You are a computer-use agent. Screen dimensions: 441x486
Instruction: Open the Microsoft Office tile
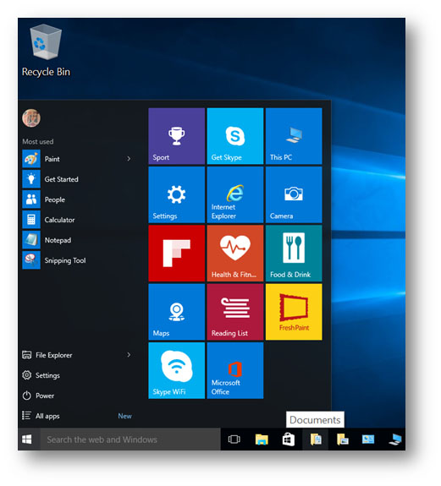point(235,370)
